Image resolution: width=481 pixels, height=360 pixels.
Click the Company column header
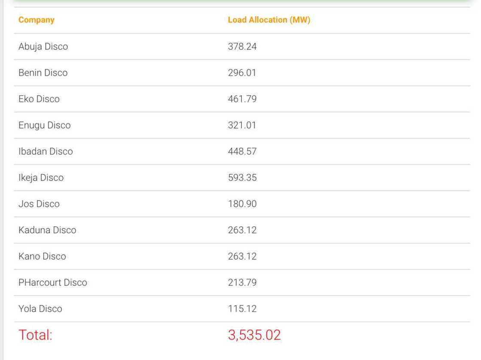click(36, 20)
